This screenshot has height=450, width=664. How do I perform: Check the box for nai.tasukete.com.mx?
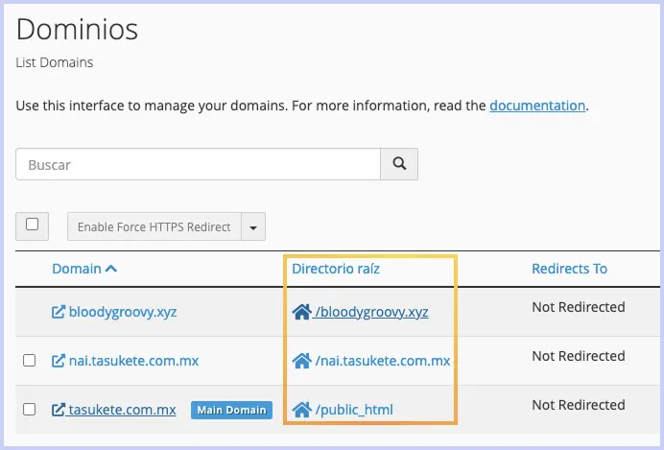pos(30,360)
